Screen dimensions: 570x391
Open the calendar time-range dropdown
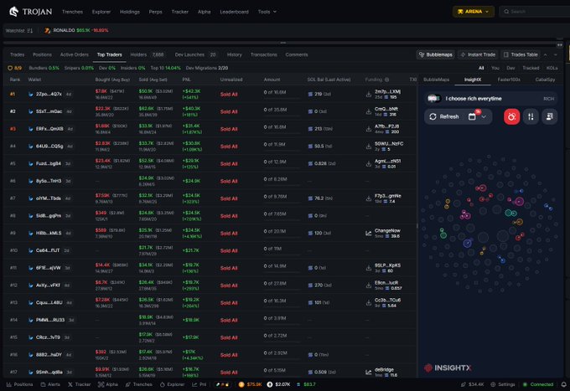[x=477, y=116]
